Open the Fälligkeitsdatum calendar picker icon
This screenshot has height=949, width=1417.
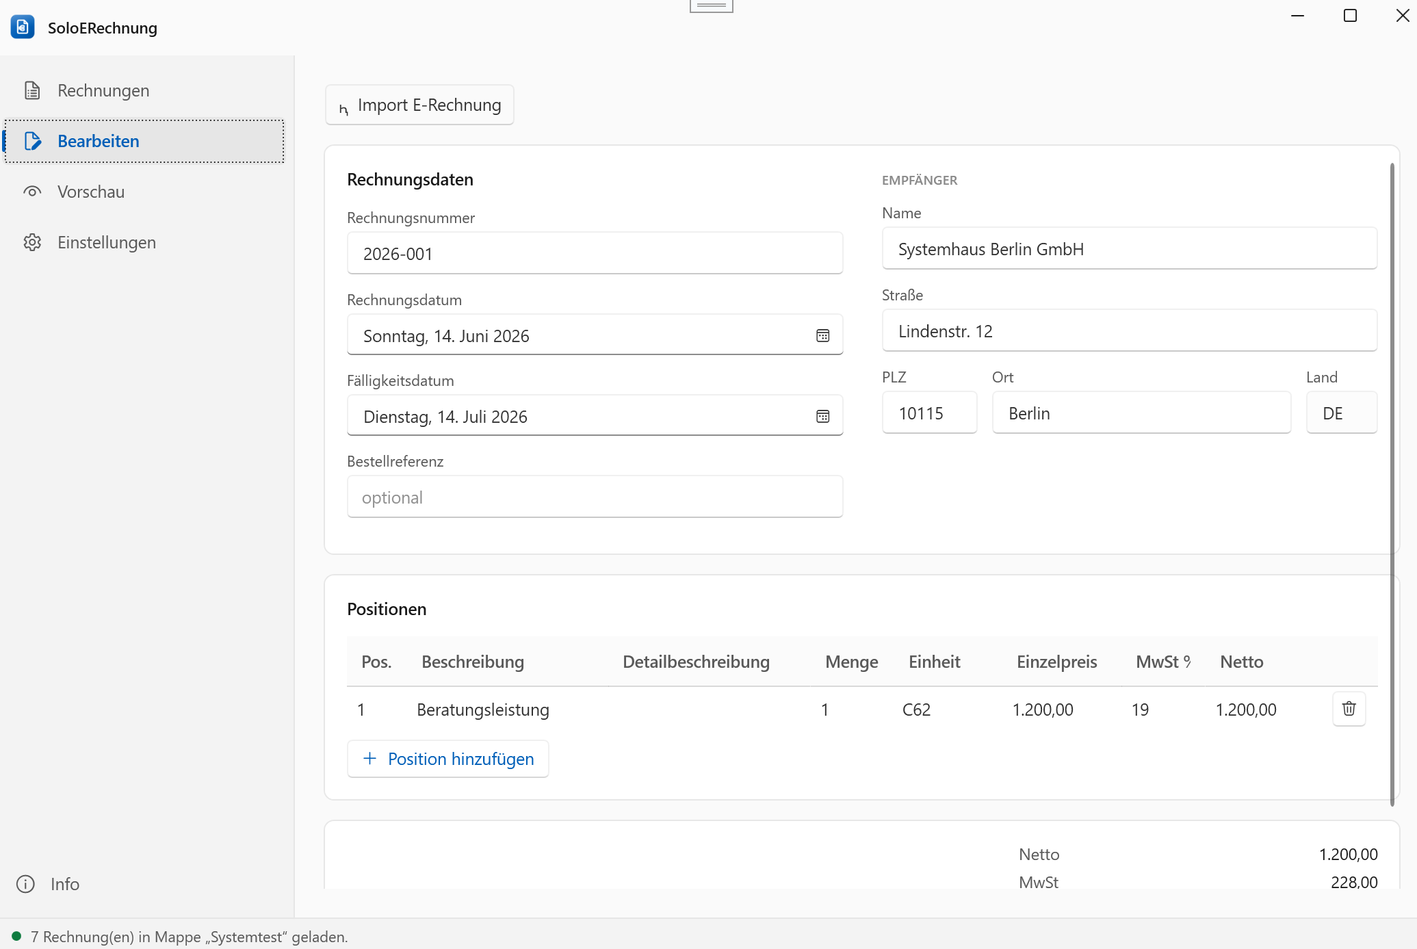click(823, 416)
